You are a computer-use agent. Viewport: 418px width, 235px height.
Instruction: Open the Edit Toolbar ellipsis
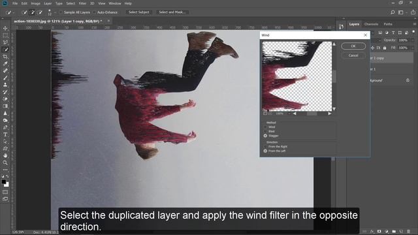[x=5, y=170]
